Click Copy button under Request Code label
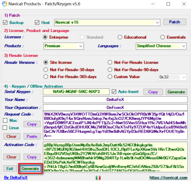This screenshot has width=191, height=181. coord(32,124)
